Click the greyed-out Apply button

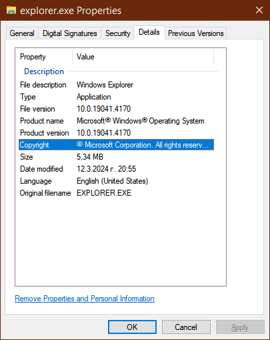pyautogui.click(x=240, y=327)
